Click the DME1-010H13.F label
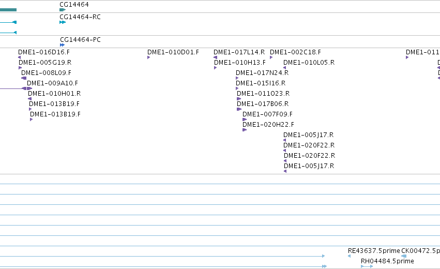Screen dimensions: 440x269 point(240,63)
